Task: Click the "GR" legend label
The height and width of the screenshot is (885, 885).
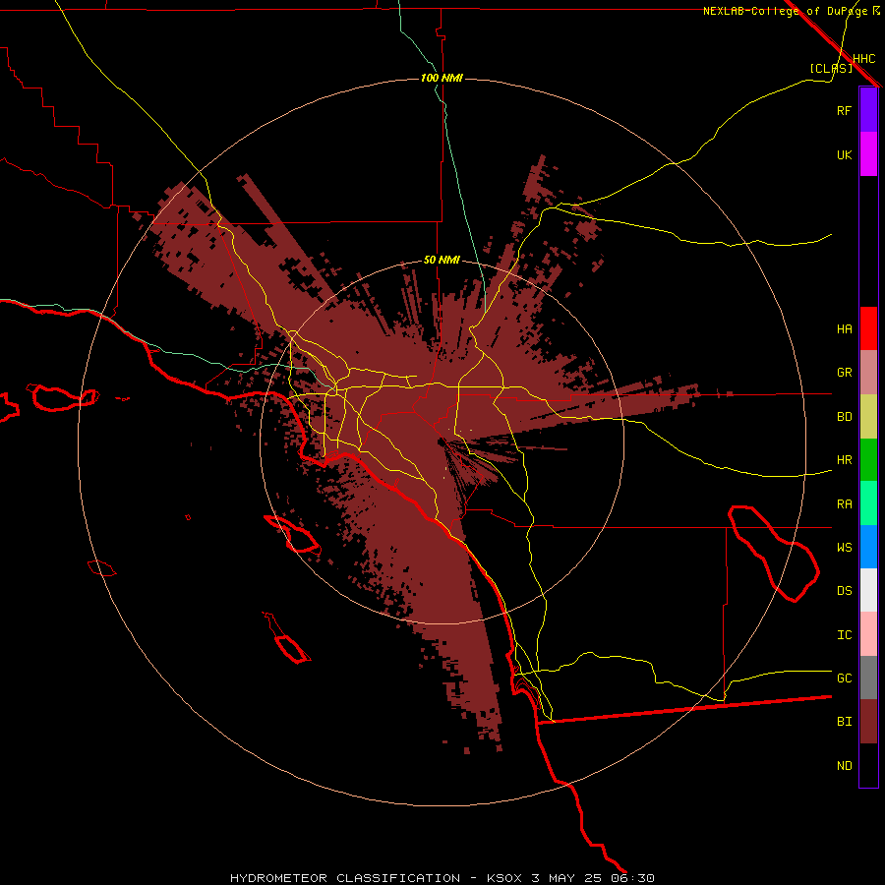Action: (x=844, y=373)
